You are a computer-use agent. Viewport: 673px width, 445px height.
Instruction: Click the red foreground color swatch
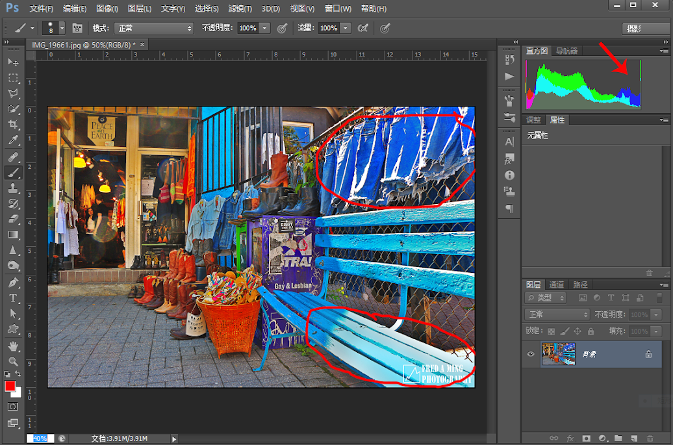pos(10,386)
